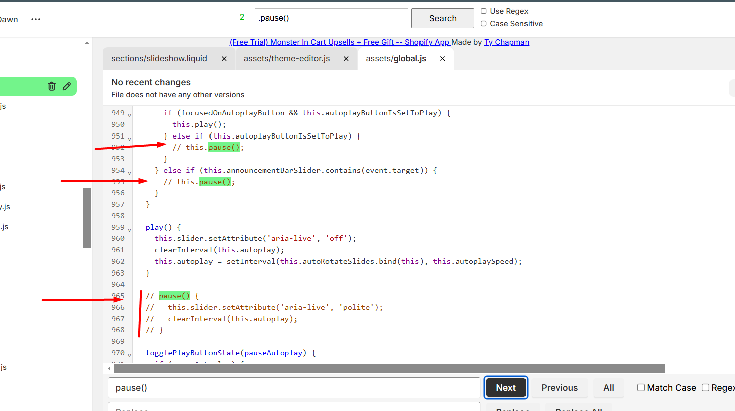Tick the Regex checkbox in find bar

705,387
